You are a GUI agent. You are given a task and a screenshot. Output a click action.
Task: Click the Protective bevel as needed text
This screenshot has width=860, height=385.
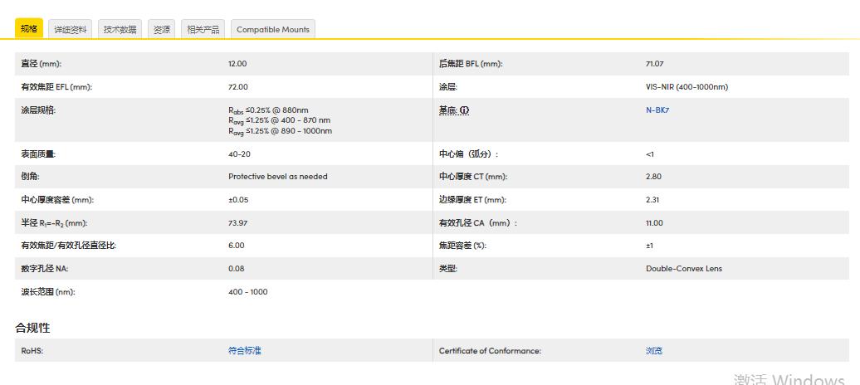277,177
